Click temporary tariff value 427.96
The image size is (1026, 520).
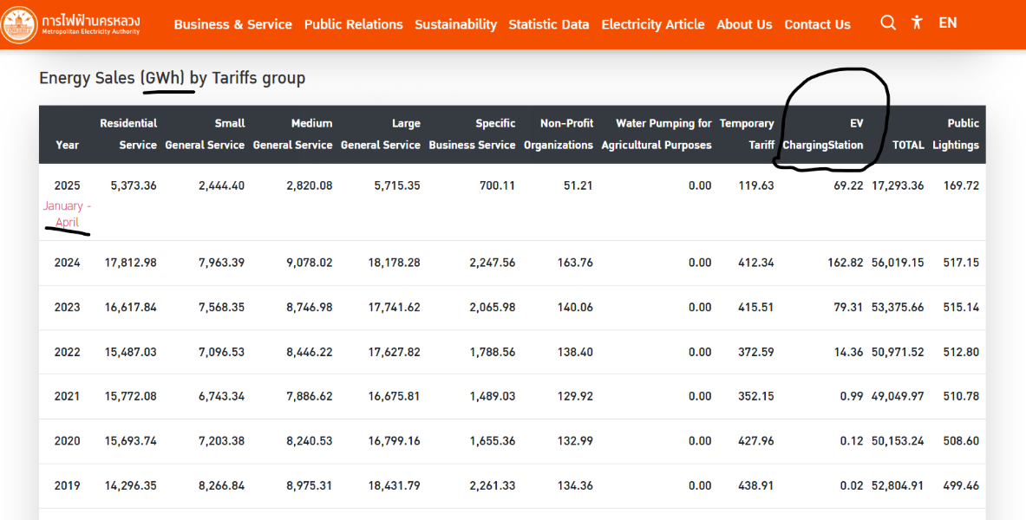pyautogui.click(x=756, y=441)
